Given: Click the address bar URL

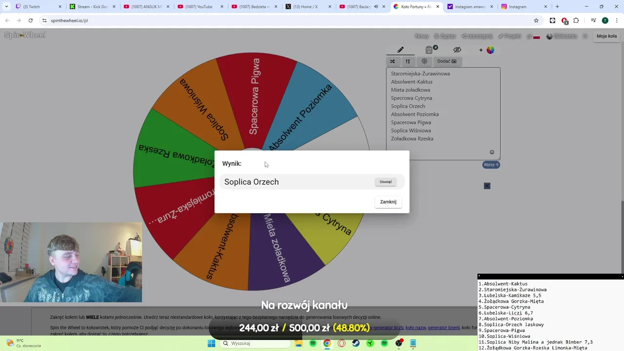Looking at the screenshot, I should coord(69,20).
